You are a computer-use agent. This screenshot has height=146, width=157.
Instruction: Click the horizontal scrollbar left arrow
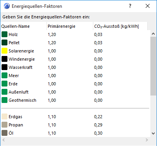[4, 140]
